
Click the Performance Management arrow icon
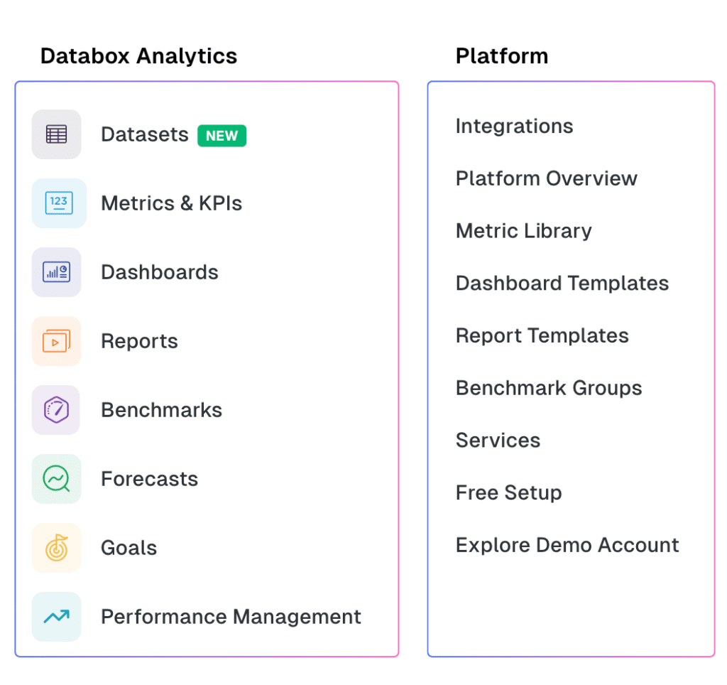pyautogui.click(x=57, y=617)
